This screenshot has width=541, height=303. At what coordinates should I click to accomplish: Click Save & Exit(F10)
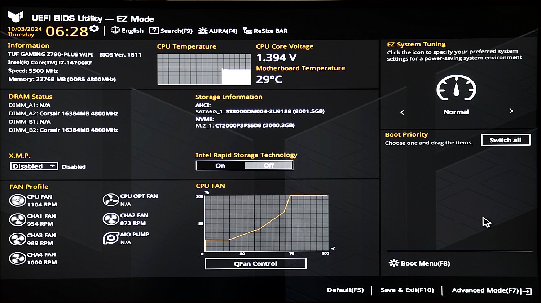pyautogui.click(x=407, y=290)
